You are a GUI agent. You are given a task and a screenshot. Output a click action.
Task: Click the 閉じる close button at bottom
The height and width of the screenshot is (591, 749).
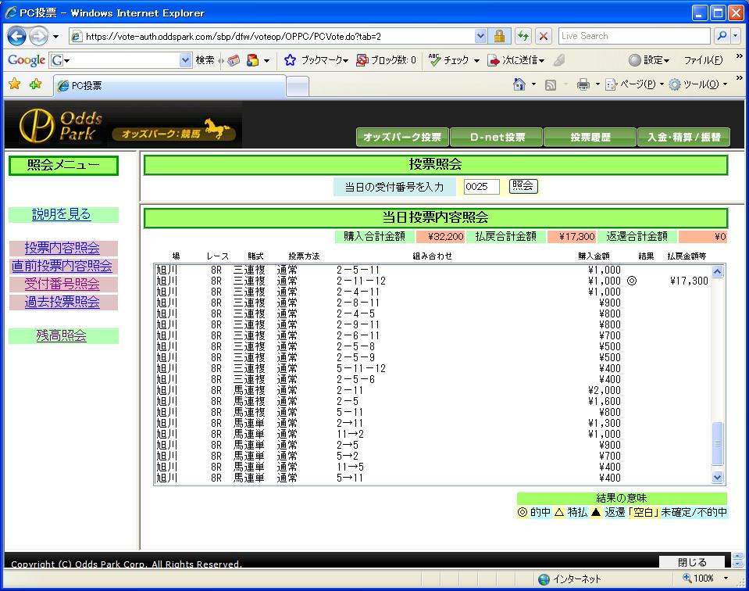point(692,562)
